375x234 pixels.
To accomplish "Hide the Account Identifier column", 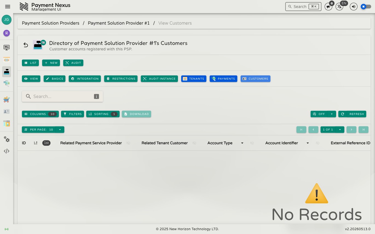I will pos(318,143).
